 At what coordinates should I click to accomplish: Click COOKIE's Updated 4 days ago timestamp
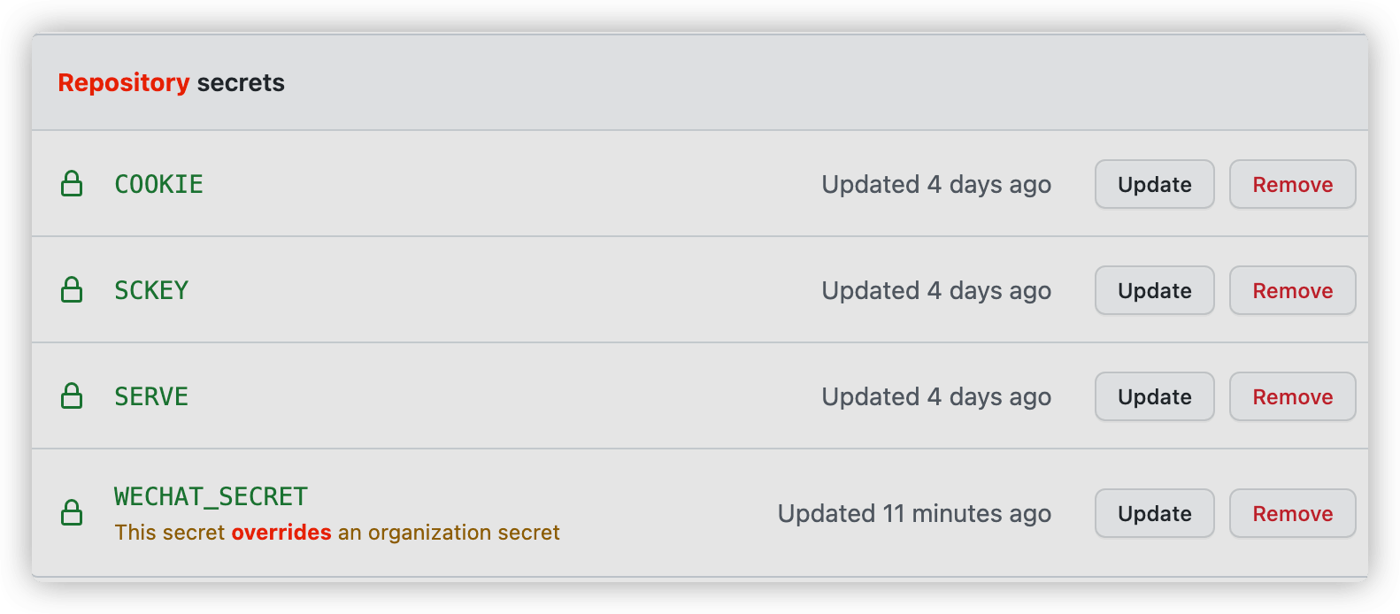(936, 185)
